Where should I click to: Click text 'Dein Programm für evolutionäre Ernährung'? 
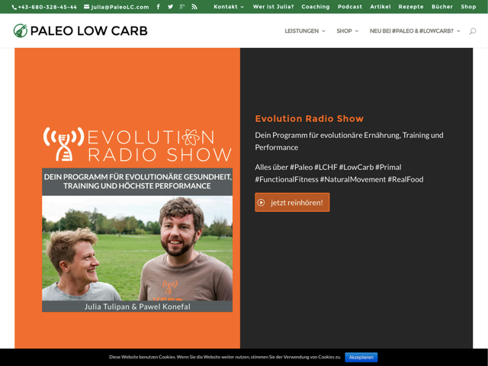349,141
